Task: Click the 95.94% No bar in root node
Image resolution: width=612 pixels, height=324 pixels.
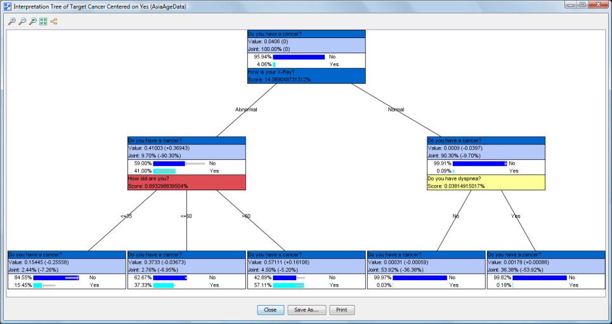Action: tap(299, 56)
